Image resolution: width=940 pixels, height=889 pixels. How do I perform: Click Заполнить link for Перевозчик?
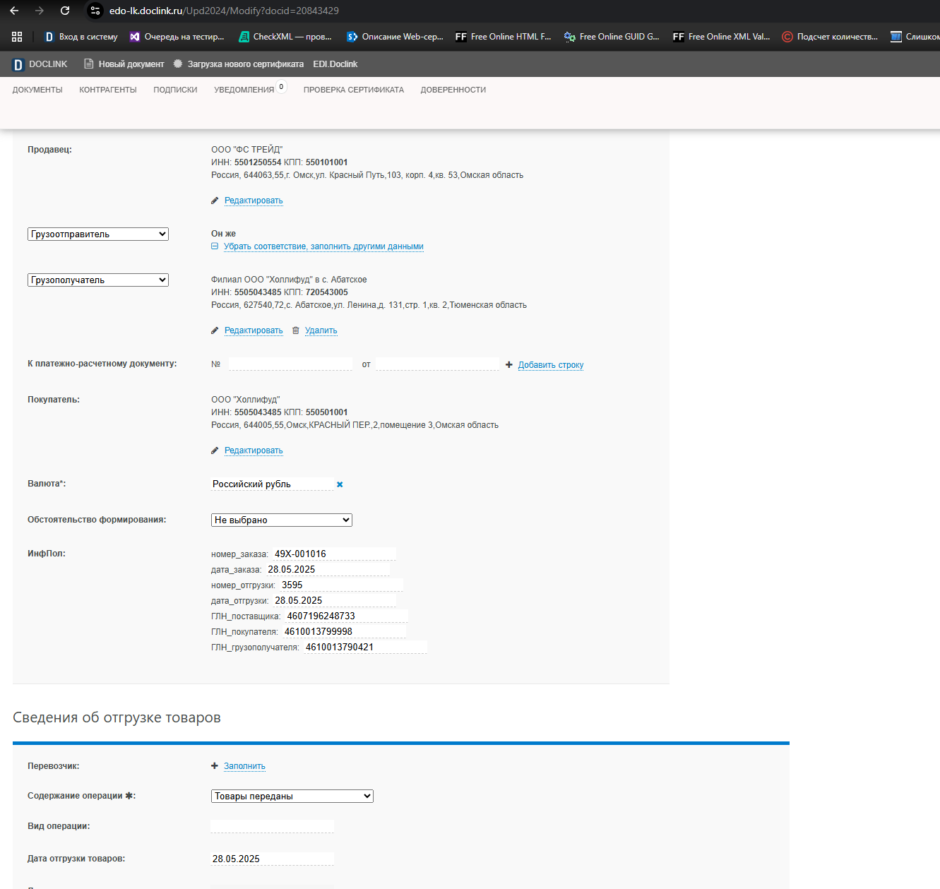244,766
